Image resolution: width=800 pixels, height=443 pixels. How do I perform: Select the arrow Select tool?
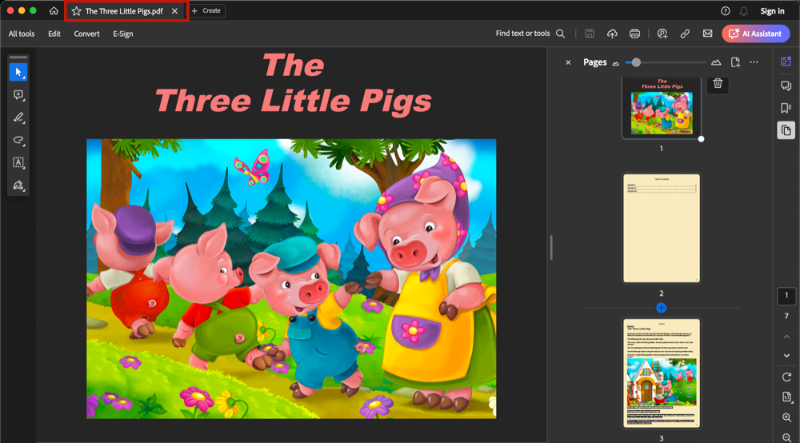click(x=18, y=72)
